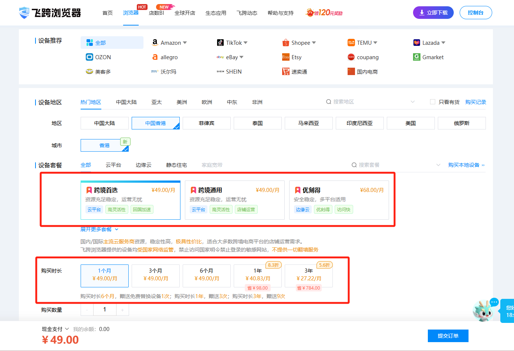The width and height of the screenshot is (514, 351).
Task: Click the Shopee platform icon
Action: (286, 43)
